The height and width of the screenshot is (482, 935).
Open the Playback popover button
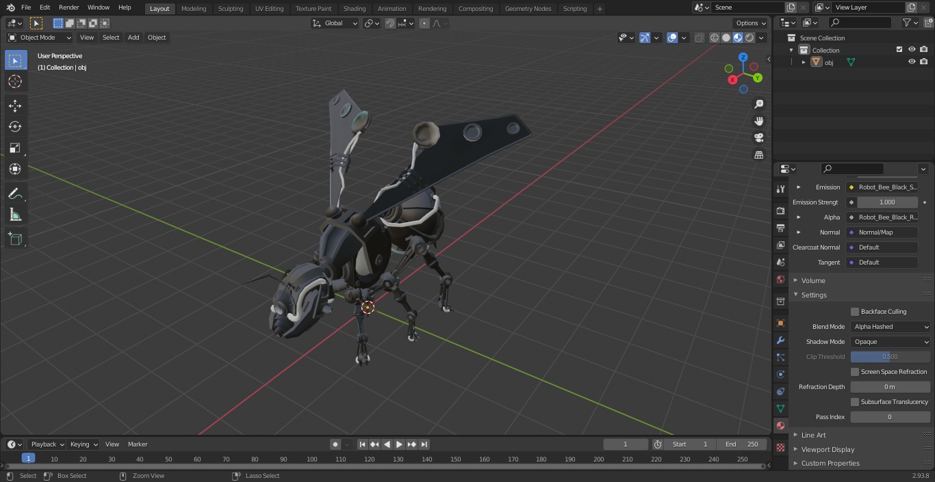pyautogui.click(x=47, y=444)
